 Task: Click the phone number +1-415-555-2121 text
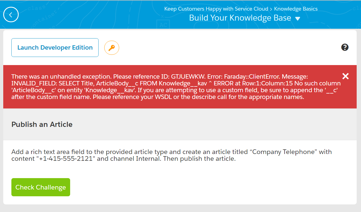coord(67,159)
